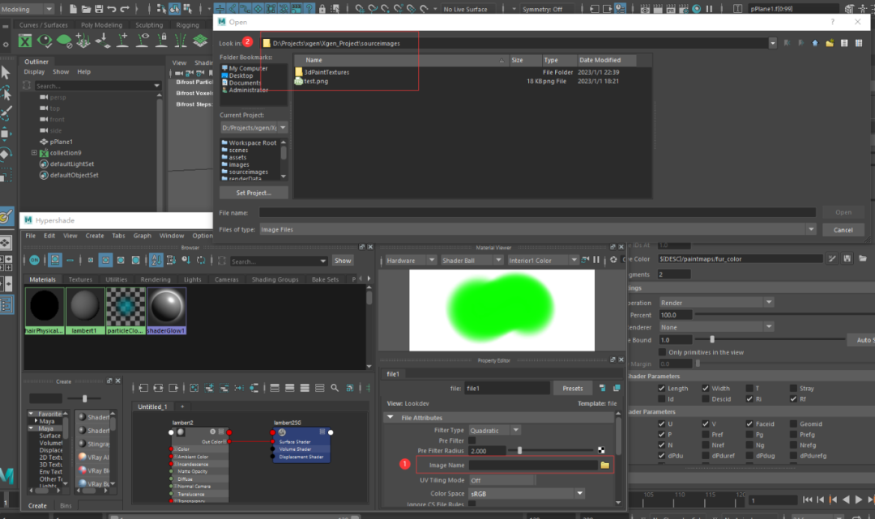Screen dimensions: 875x519
Task: Select the arrow selection tool in the toolbox
Action: pos(6,72)
